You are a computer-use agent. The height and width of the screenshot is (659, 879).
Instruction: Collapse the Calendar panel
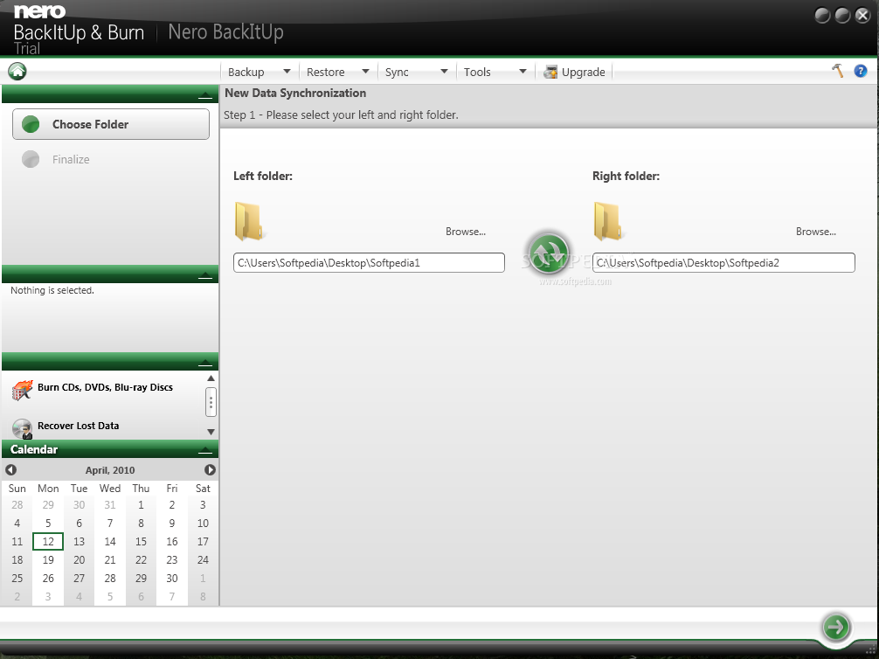(x=205, y=450)
